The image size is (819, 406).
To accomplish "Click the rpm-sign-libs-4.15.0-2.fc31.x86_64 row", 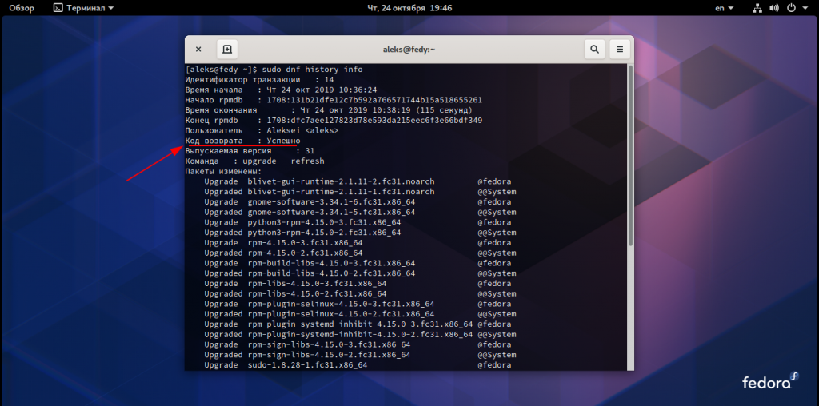I will (361, 355).
